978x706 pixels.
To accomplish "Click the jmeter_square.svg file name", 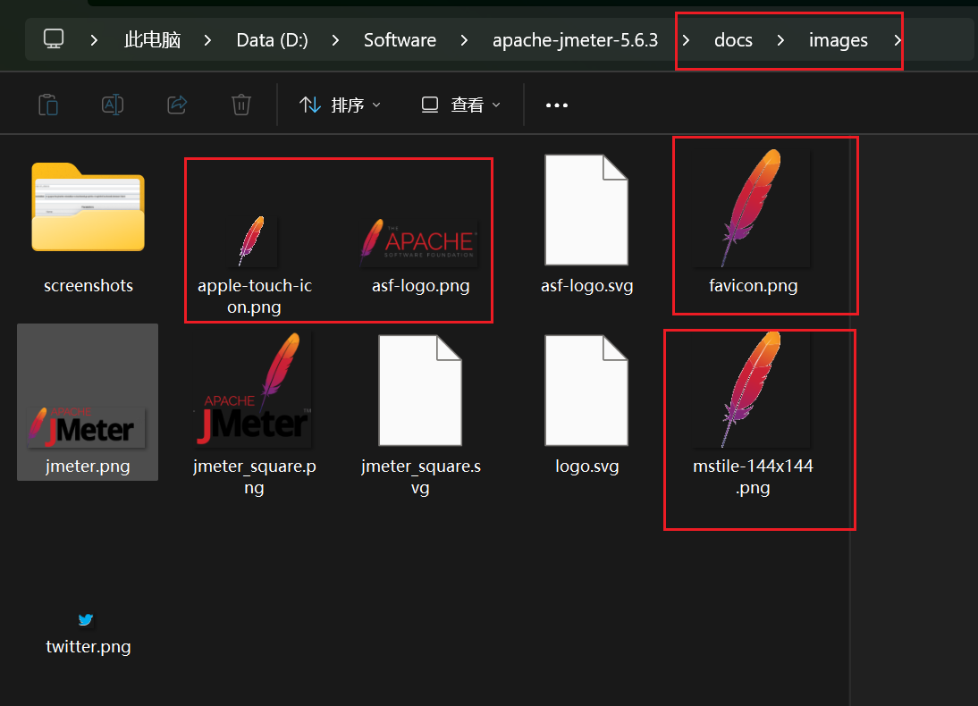I will click(x=420, y=477).
